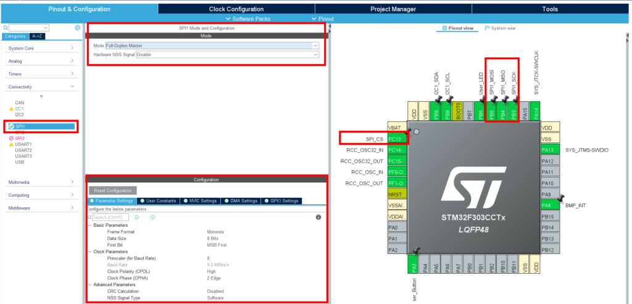Viewport: 632px width, 304px height.
Task: Switch to Pinout view
Action: coord(458,28)
